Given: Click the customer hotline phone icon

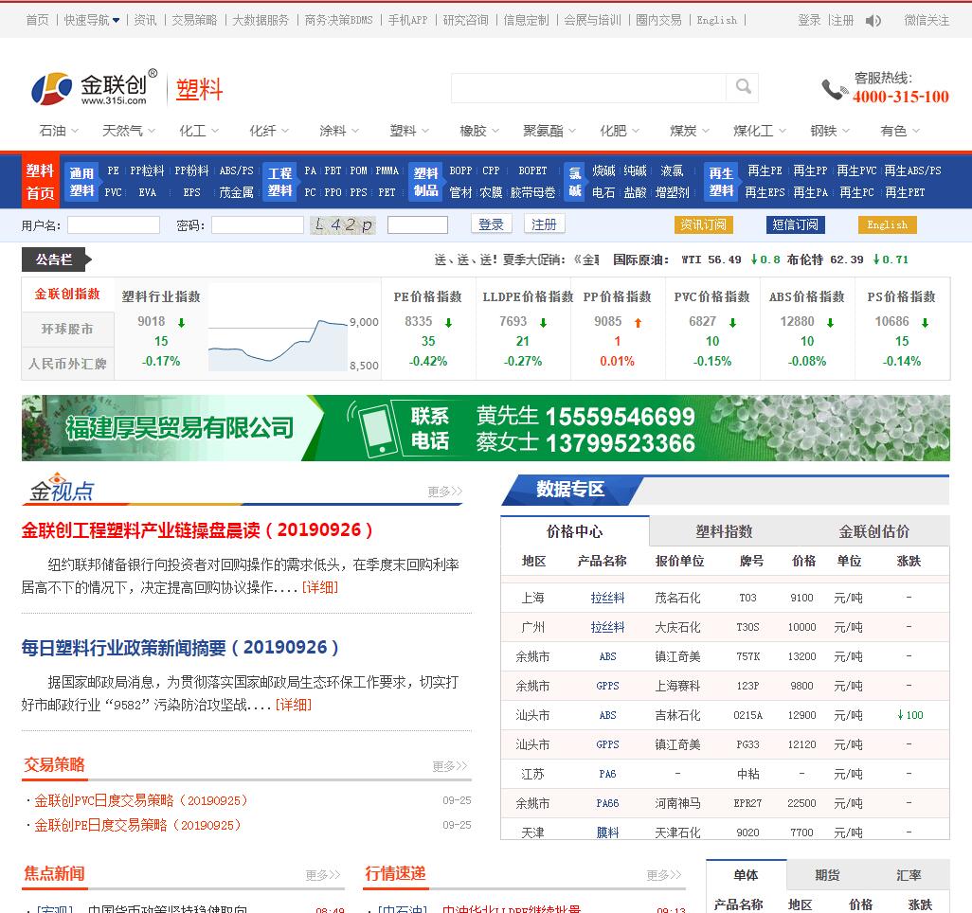Looking at the screenshot, I should [834, 89].
